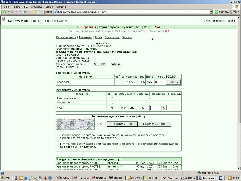The width and height of the screenshot is (241, 181).
Task: Go to the Home page icon
Action: point(29,12)
